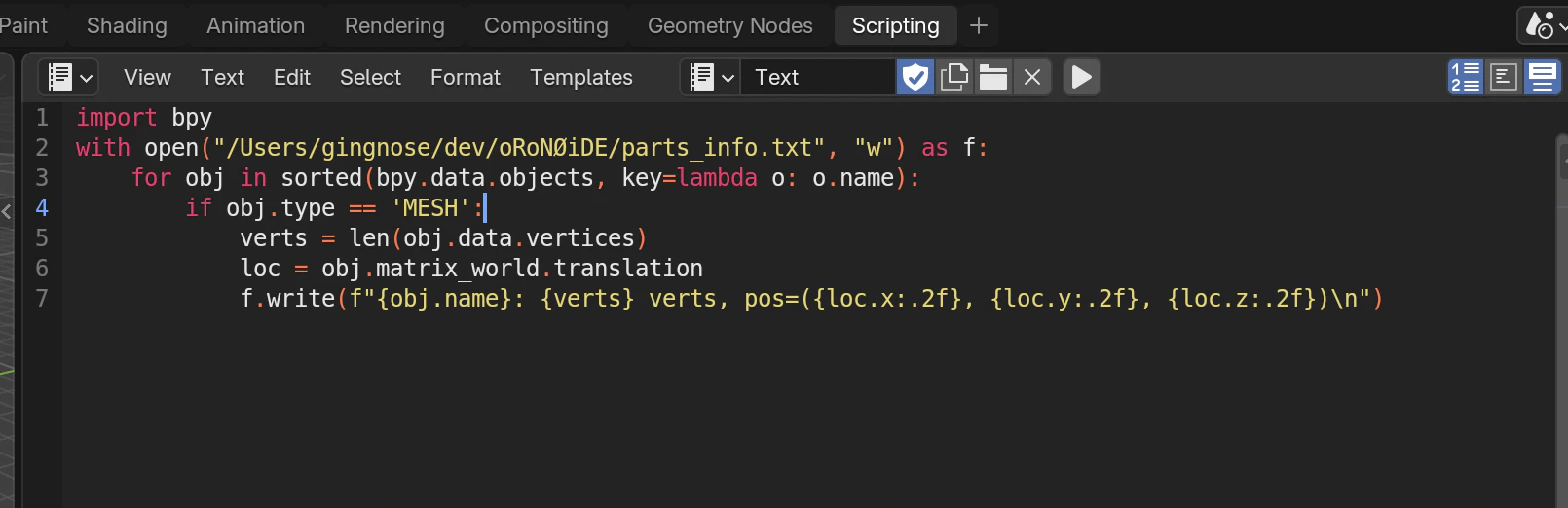Image resolution: width=1568 pixels, height=508 pixels.
Task: Unlink the text data-block with X
Action: point(1032,77)
